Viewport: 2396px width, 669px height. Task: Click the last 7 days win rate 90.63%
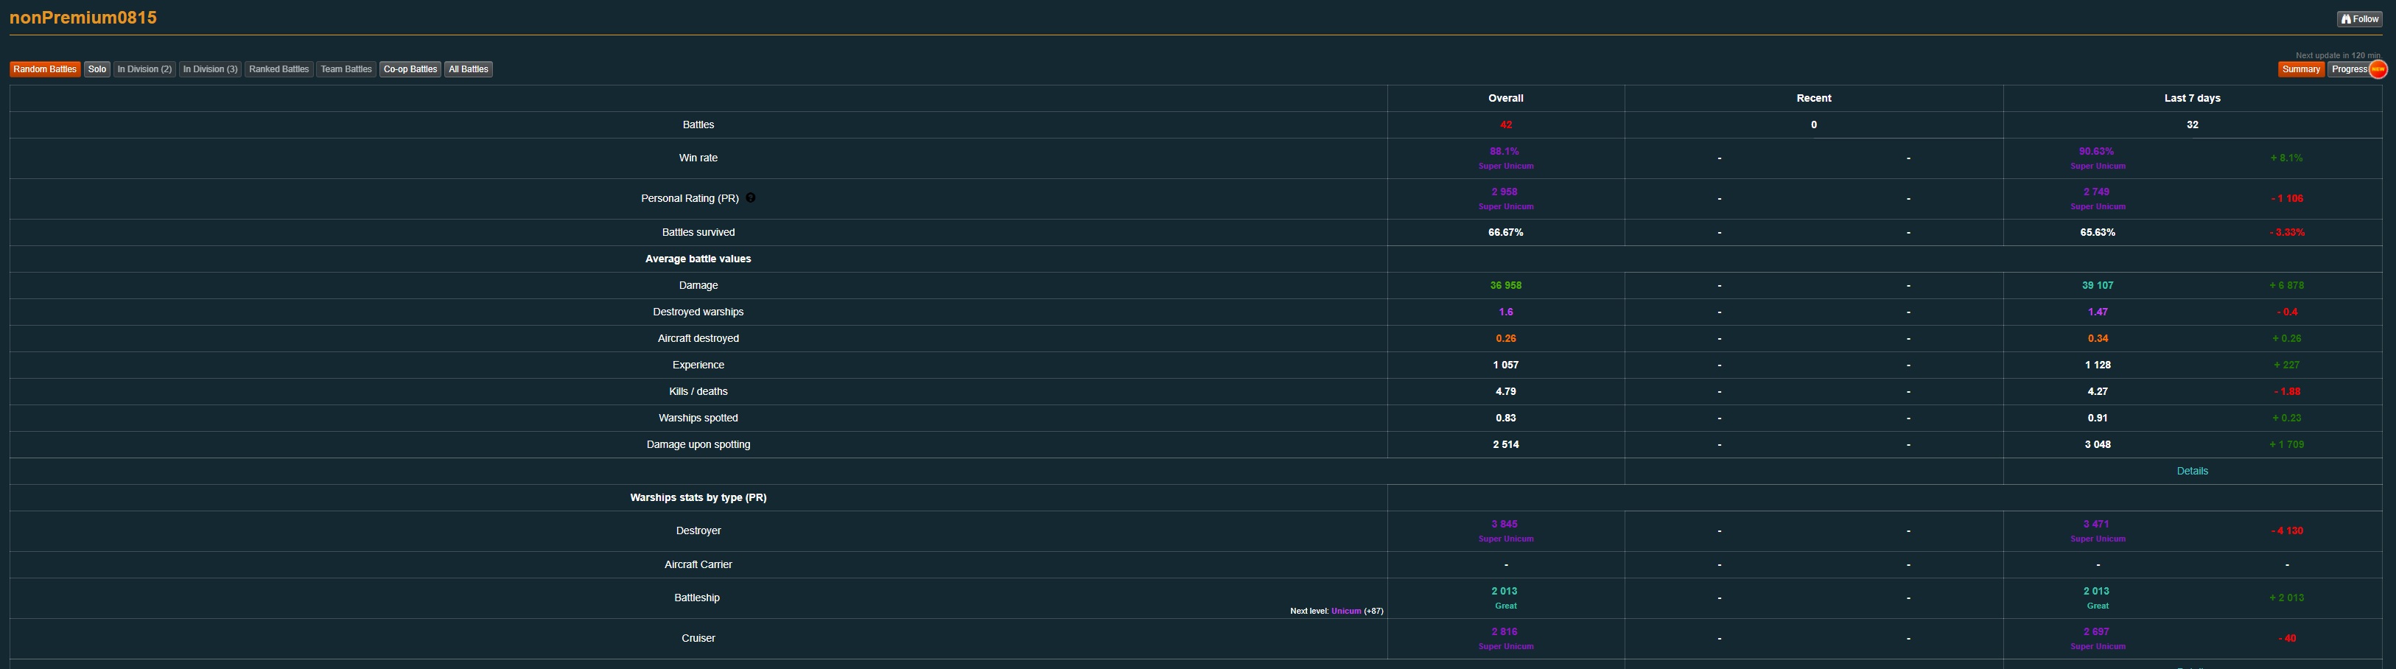(2097, 151)
